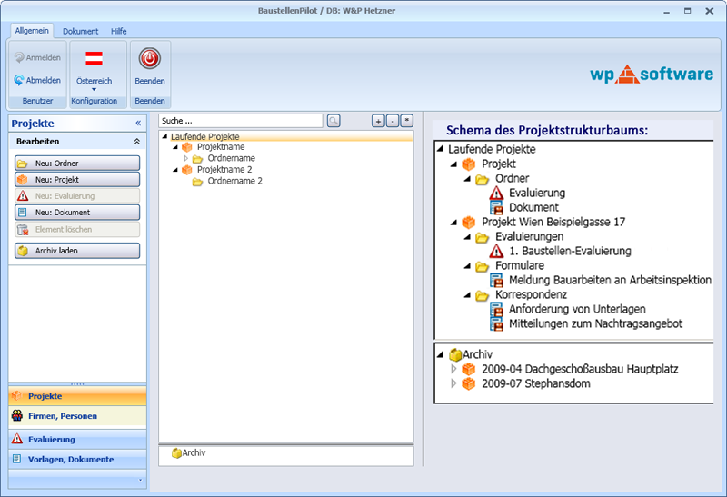The image size is (727, 497).
Task: Click the Beenden power icon
Action: click(150, 59)
